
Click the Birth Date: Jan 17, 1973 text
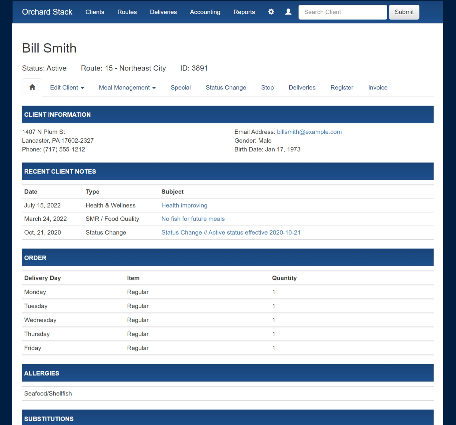[267, 150]
